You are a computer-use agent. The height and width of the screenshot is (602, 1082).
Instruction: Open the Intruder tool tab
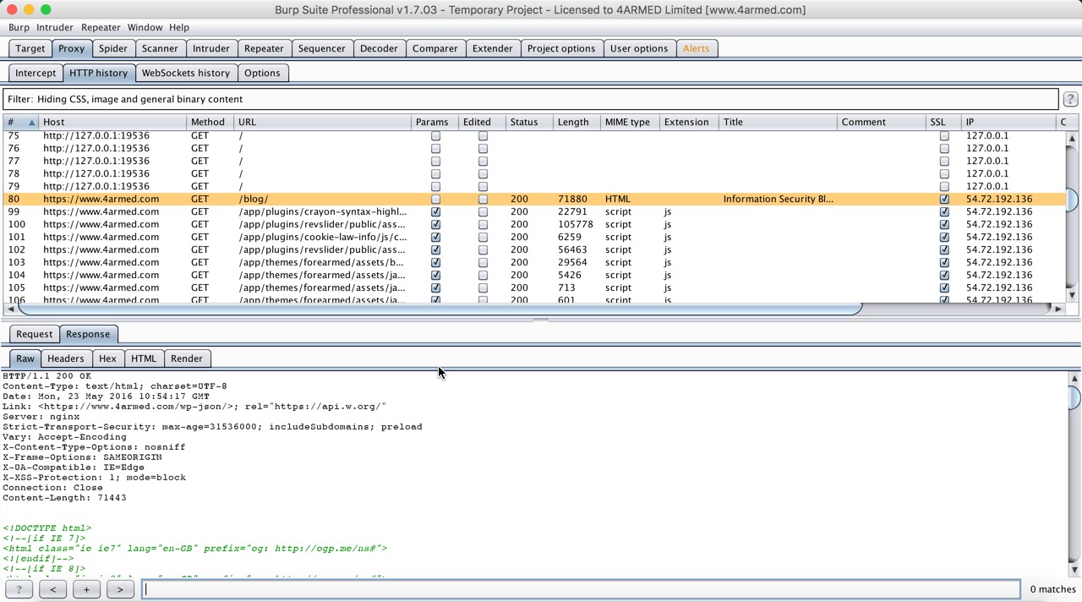click(x=211, y=48)
